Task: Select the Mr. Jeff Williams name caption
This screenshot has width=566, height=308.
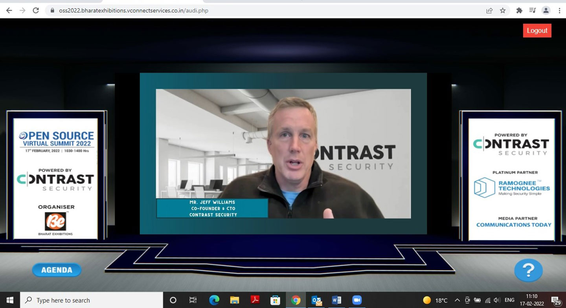Action: (212, 208)
